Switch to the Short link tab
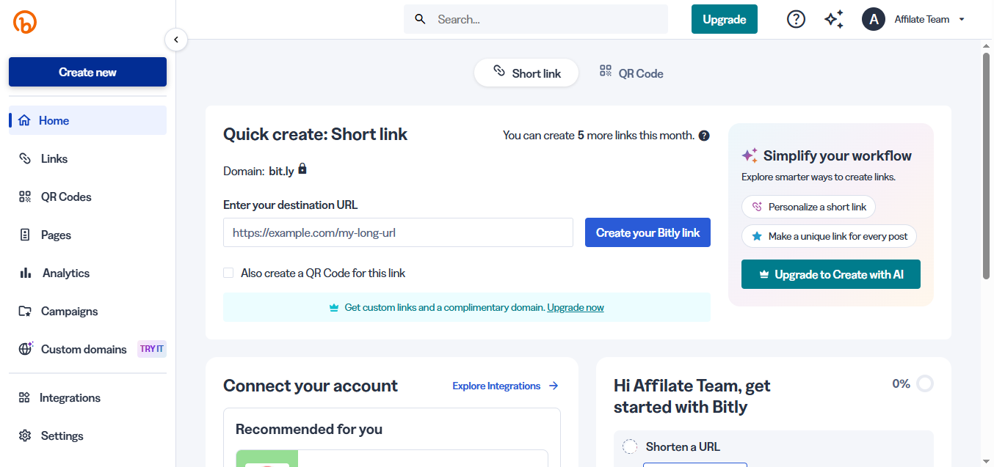Viewport: 994px width, 467px height. [526, 73]
